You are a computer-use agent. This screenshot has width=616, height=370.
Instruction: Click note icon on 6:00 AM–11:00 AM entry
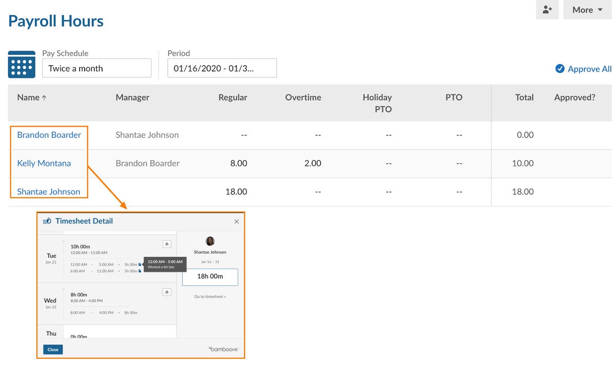pos(140,271)
